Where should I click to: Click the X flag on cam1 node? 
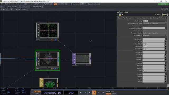(38, 30)
